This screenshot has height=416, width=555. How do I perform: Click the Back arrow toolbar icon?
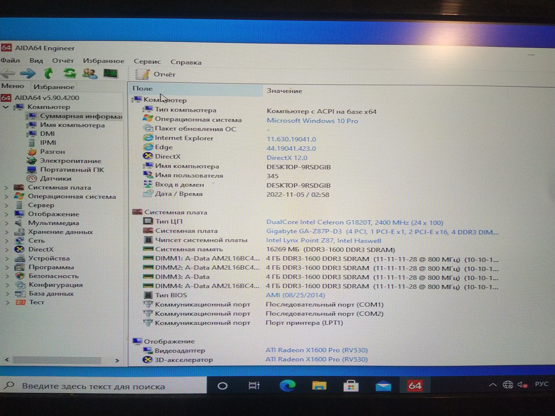pos(8,73)
